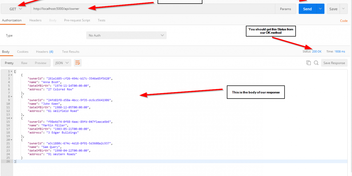Open the JSON format dropdown
The height and width of the screenshot is (176, 352).
(x=62, y=63)
